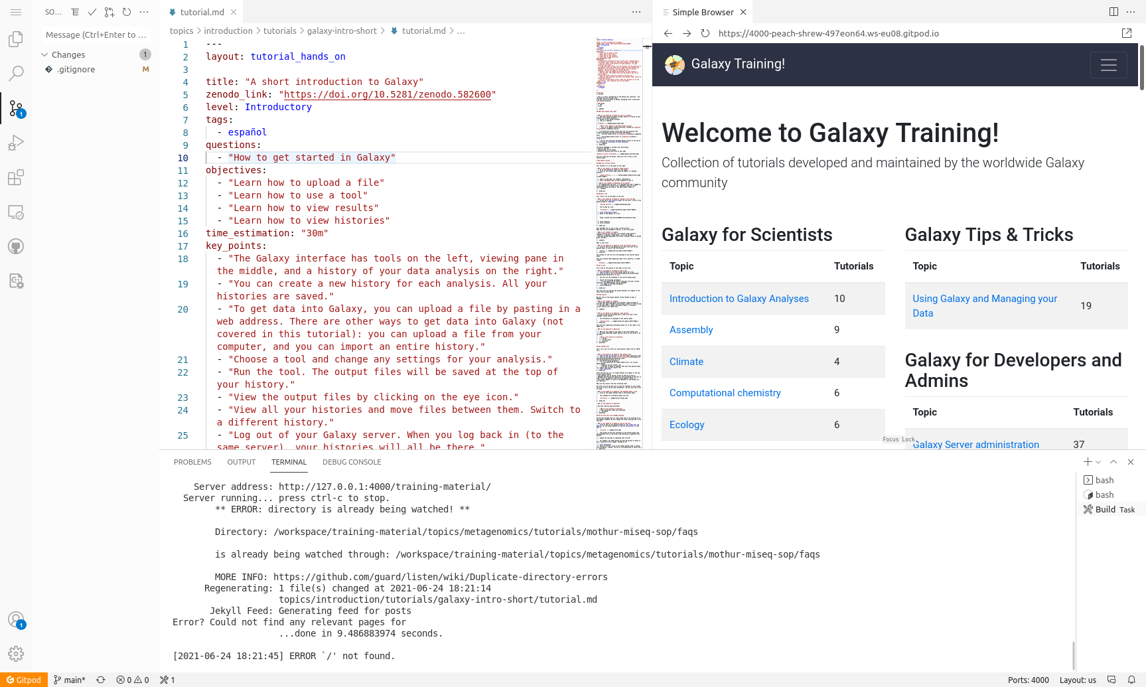Open the Computational chemistry link
1146x687 pixels.
coord(725,393)
